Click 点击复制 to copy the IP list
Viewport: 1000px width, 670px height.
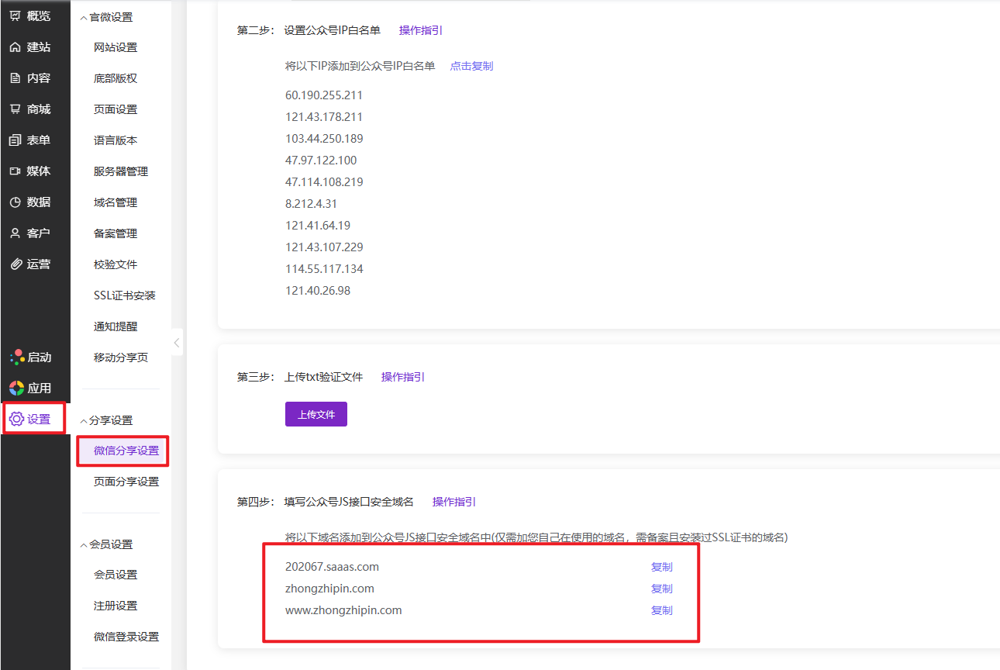pyautogui.click(x=471, y=66)
